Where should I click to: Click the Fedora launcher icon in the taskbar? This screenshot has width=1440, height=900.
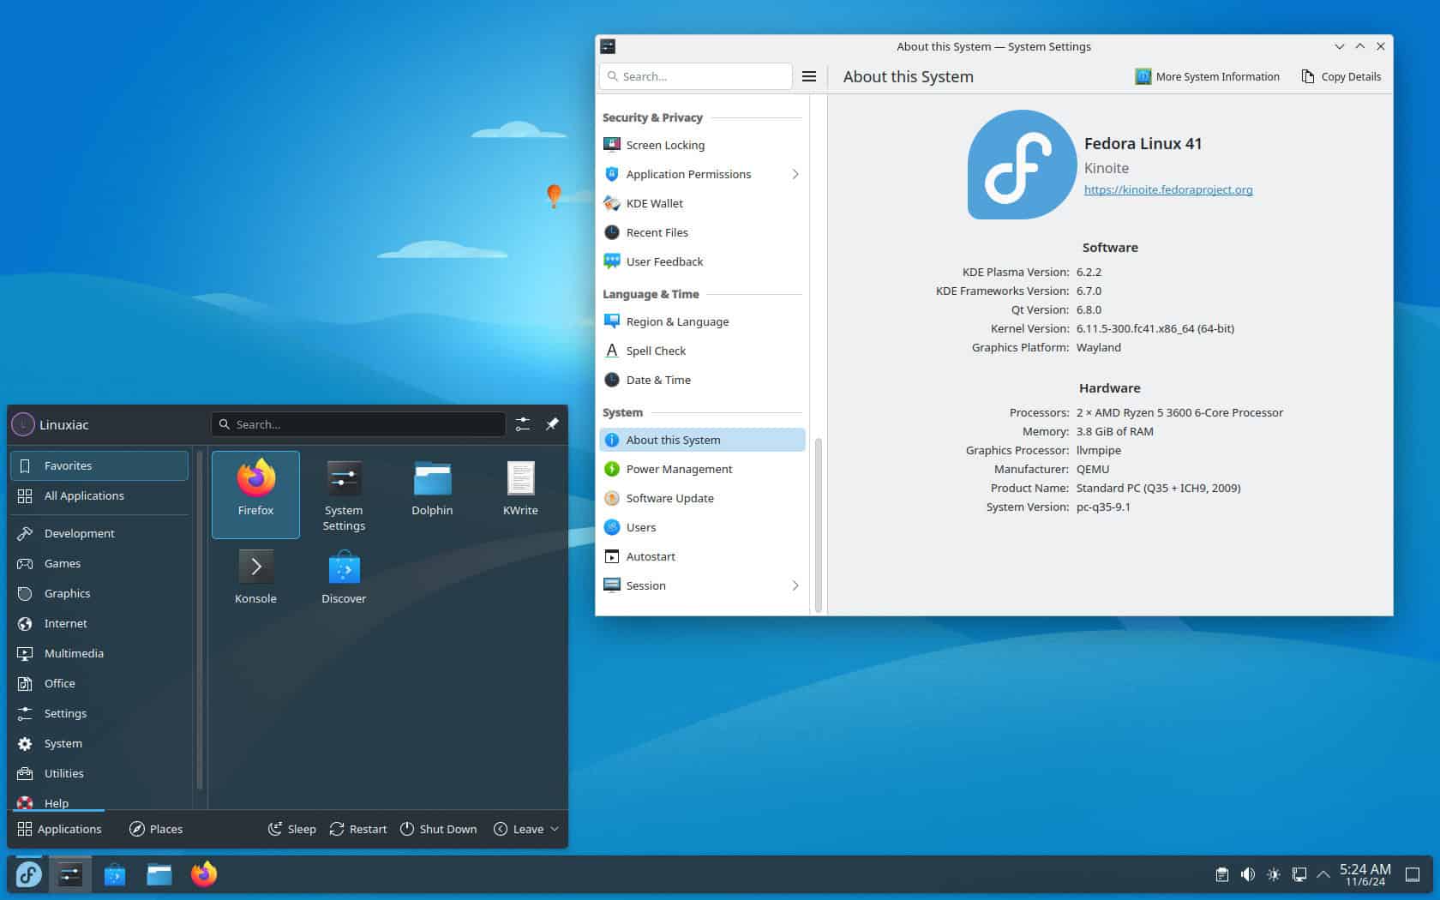[28, 874]
